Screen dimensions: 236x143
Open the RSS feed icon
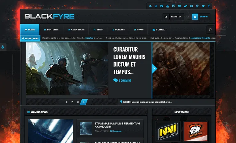(x=150, y=6)
